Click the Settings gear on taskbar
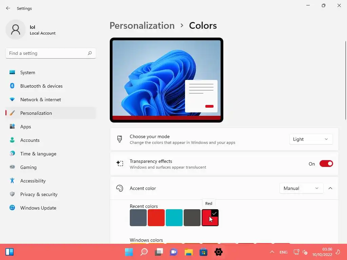Image resolution: width=347 pixels, height=260 pixels. tap(219, 252)
